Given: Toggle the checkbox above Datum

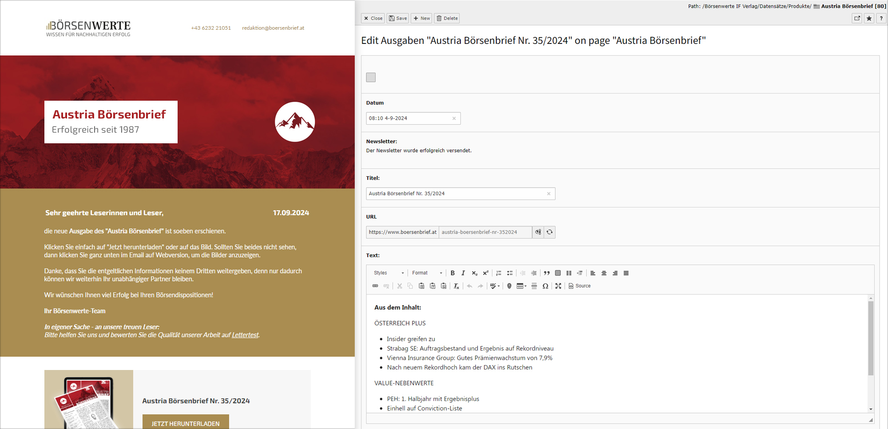Looking at the screenshot, I should [371, 77].
